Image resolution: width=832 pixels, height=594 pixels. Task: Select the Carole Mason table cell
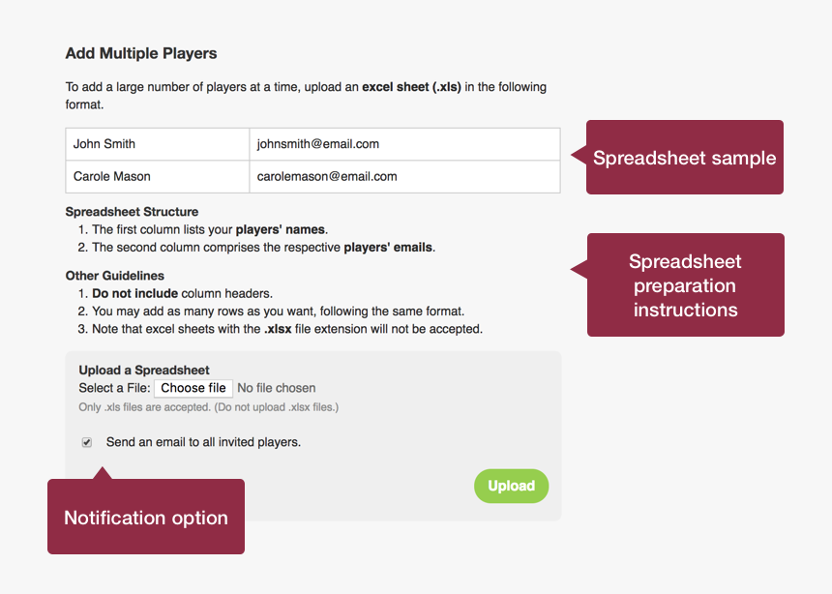[x=157, y=176]
